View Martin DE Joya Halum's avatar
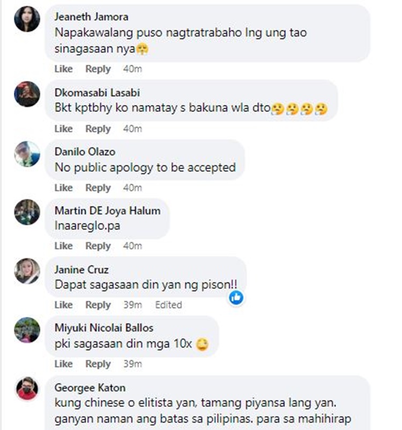 point(27,212)
